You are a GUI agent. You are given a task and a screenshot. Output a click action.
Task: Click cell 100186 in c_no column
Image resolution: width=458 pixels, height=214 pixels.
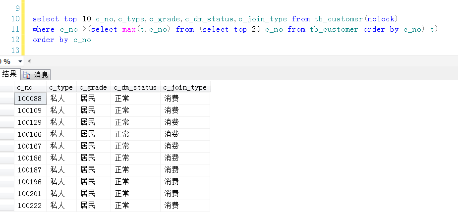point(30,158)
